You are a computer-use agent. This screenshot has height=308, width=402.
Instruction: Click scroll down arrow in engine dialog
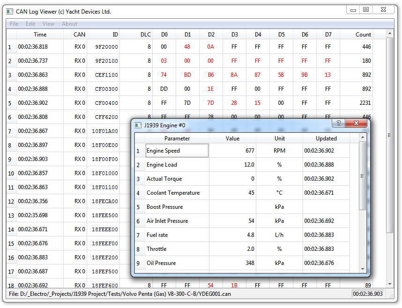point(362,269)
